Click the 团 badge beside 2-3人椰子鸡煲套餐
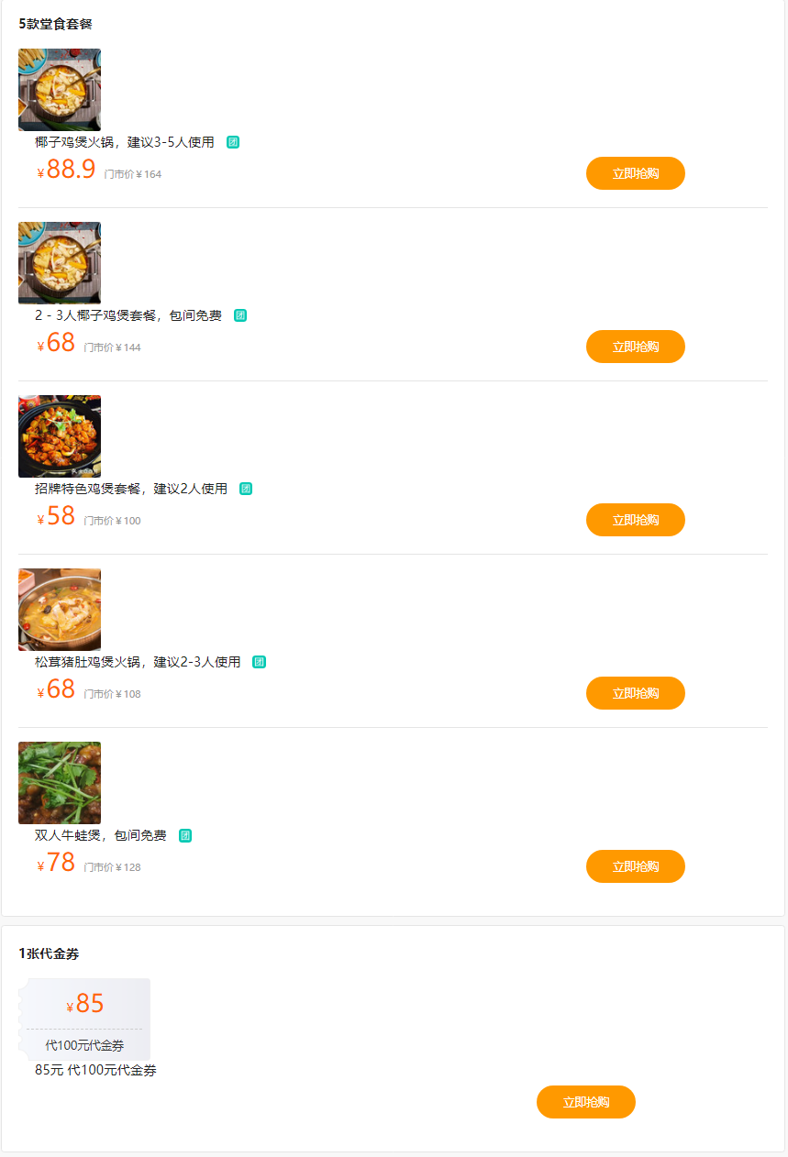The height and width of the screenshot is (1157, 788). (x=240, y=315)
